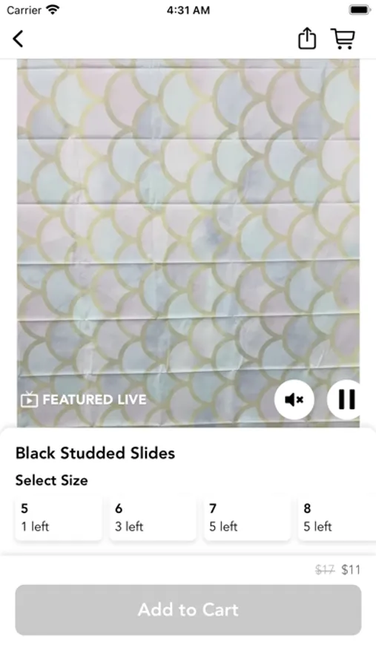The height and width of the screenshot is (668, 376).
Task: Select size 6 with 3 left
Action: 153,517
